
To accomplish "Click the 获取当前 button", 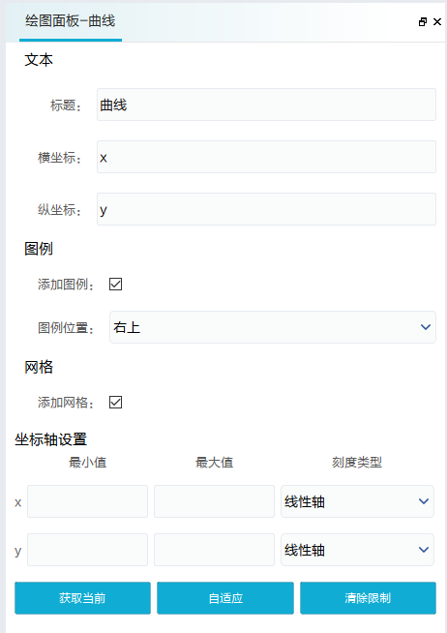I will pos(82,598).
